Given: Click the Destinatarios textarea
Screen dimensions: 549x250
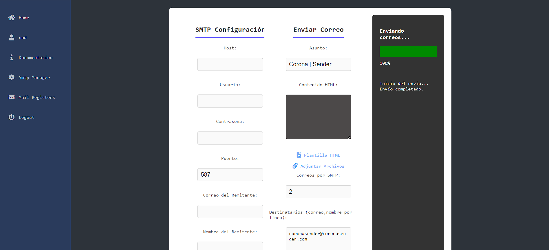Looking at the screenshot, I should pos(319,239).
